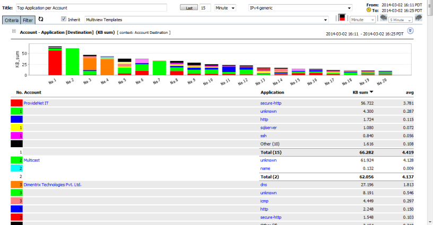Click the sqlserver application link
The height and width of the screenshot is (225, 433).
269,128
